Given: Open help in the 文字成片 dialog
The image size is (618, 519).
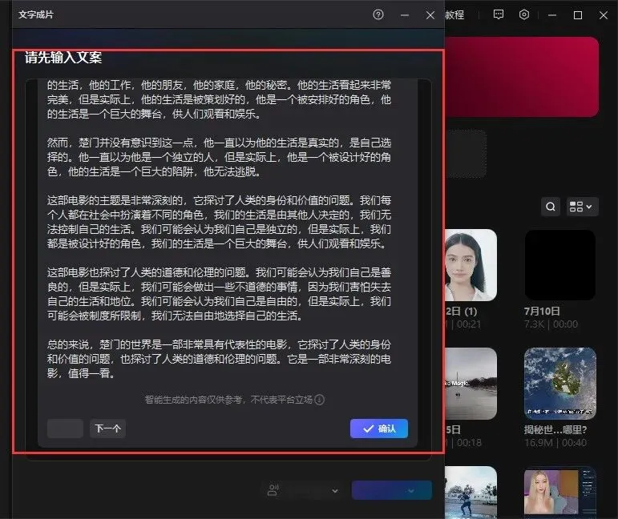Looking at the screenshot, I should tap(378, 15).
